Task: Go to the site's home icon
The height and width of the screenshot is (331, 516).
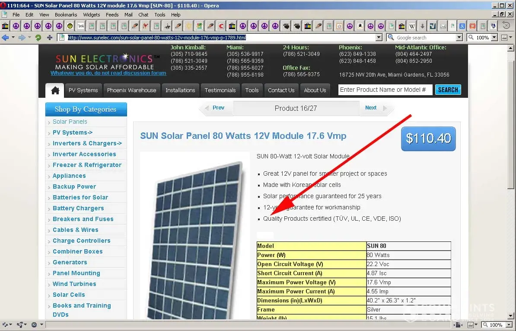Action: tap(55, 90)
